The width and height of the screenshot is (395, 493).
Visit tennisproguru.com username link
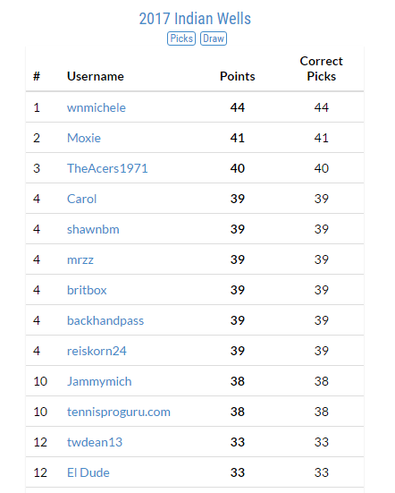tap(119, 412)
